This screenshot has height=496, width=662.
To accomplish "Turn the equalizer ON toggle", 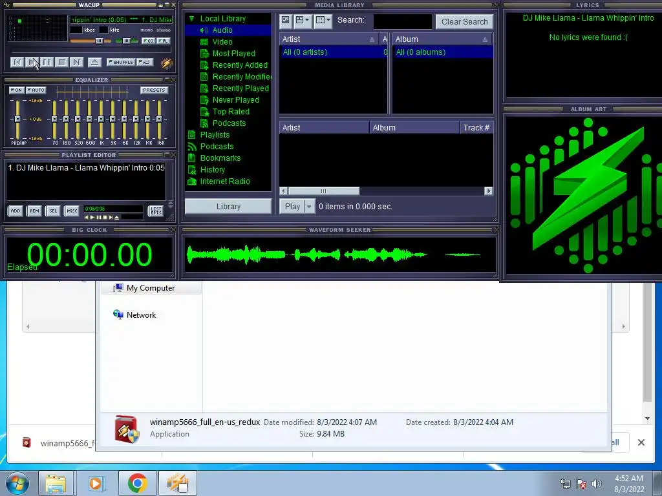I will [x=16, y=90].
